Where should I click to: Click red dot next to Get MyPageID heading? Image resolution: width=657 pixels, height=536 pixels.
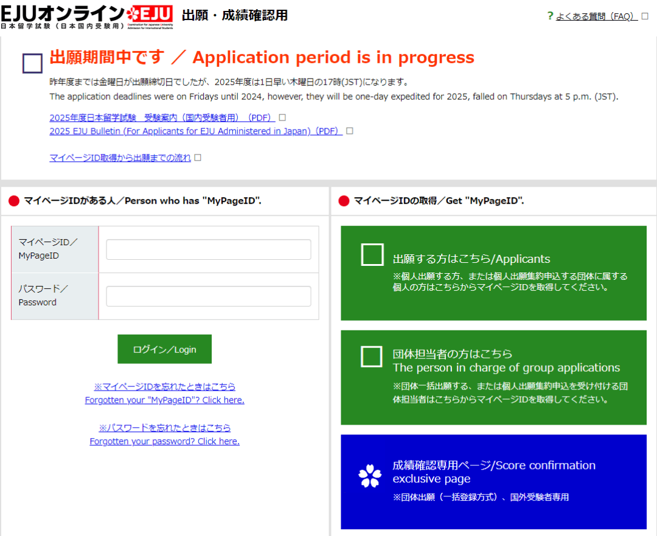pyautogui.click(x=344, y=201)
